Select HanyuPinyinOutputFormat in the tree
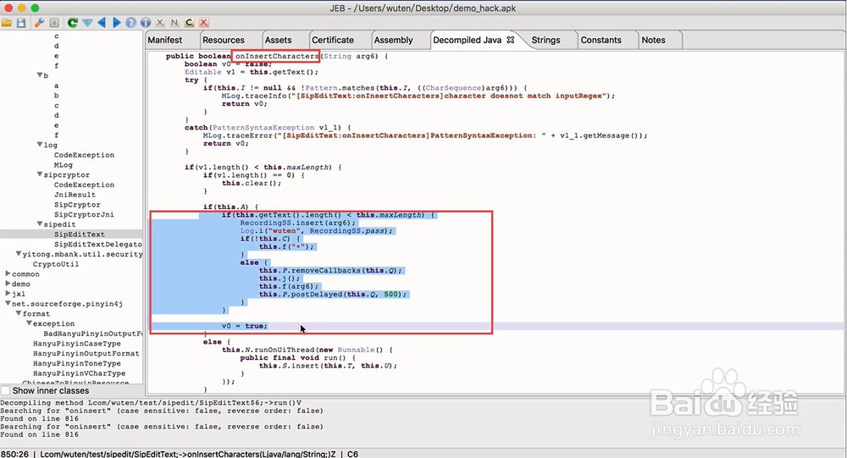Screen dimensions: 847x458 click(86, 353)
